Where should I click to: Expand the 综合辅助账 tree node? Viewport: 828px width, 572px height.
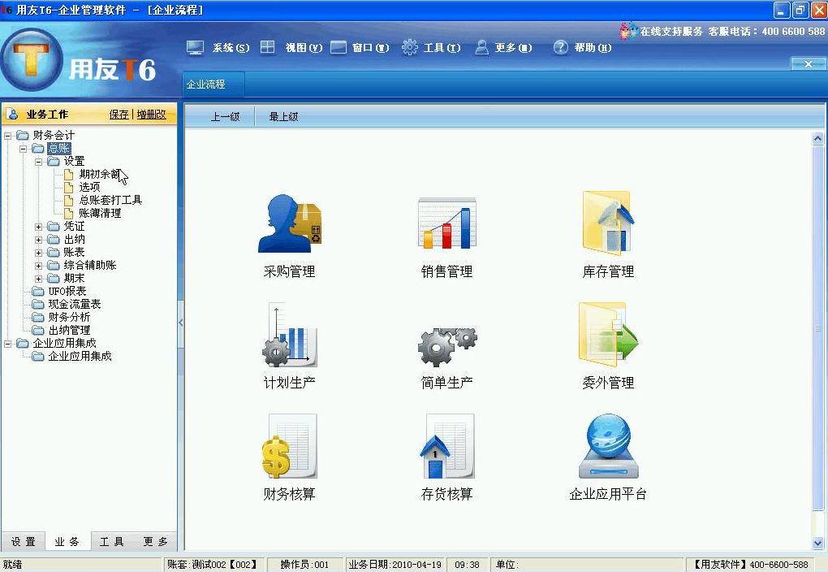[38, 266]
